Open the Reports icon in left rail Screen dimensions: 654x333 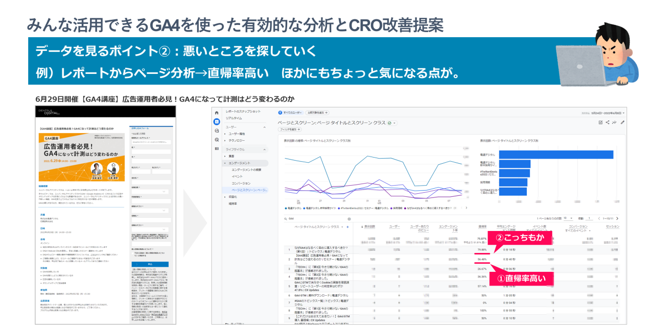coord(217,122)
